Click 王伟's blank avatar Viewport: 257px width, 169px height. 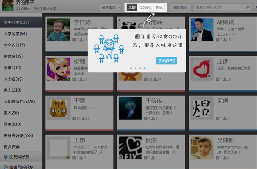[x=58, y=148]
